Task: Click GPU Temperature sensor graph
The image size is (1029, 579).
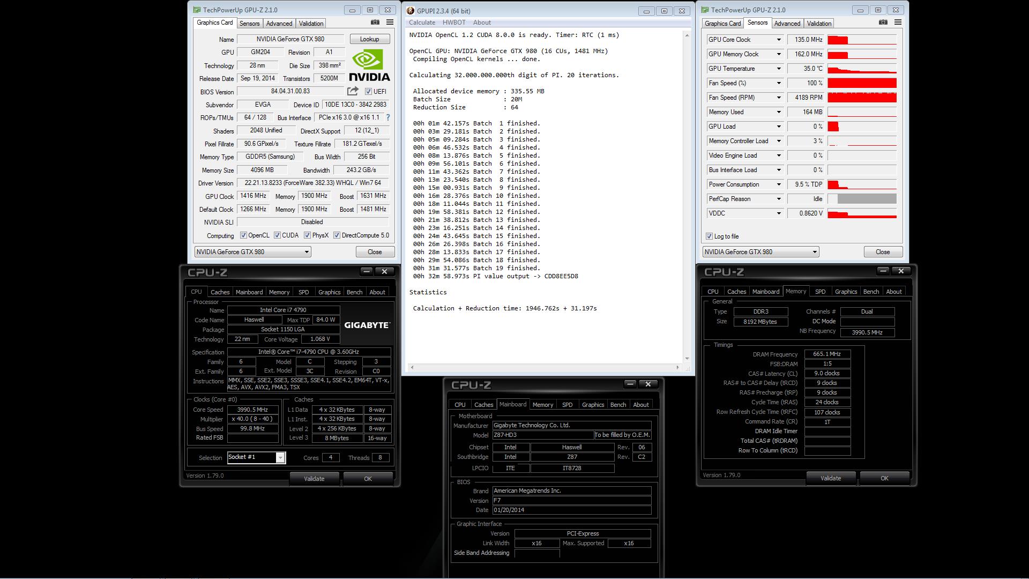Action: pyautogui.click(x=862, y=69)
